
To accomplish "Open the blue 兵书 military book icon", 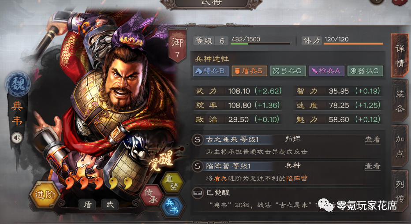I will [172, 206].
